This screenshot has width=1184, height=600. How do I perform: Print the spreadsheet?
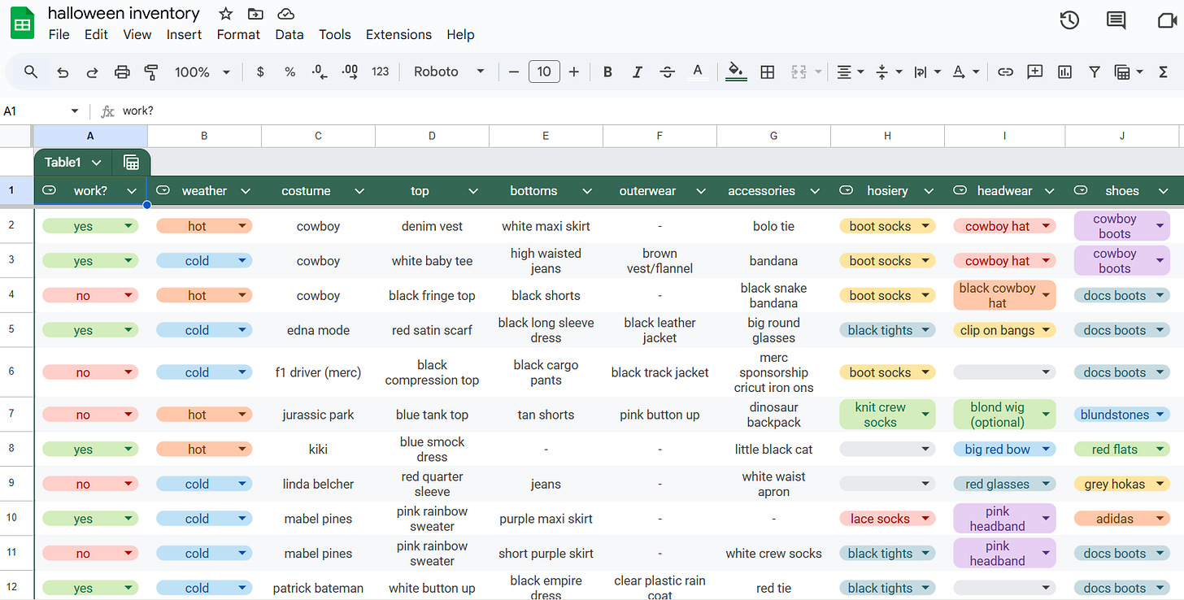point(122,72)
